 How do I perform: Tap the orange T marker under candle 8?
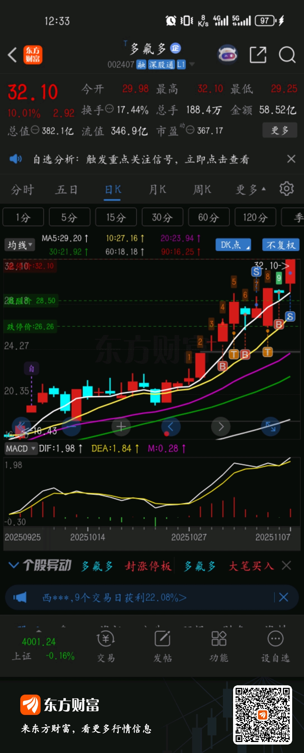point(267,352)
